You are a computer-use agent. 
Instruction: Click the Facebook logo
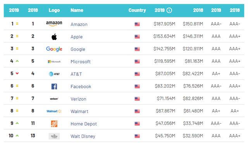[54, 86]
